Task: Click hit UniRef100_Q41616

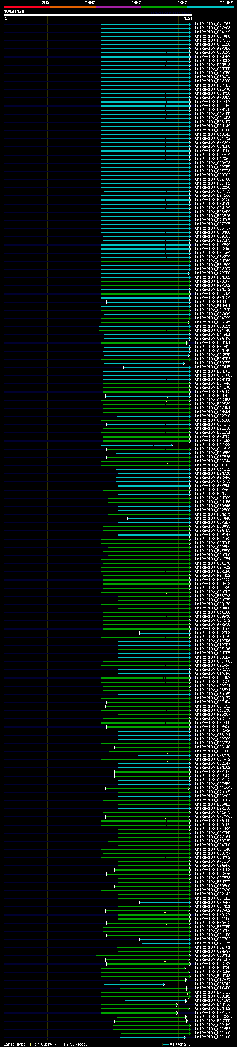Action: [x=213, y=44]
